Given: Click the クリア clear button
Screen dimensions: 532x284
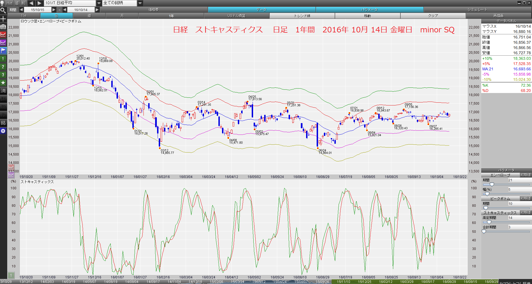Looking at the screenshot, I should pos(433,16).
